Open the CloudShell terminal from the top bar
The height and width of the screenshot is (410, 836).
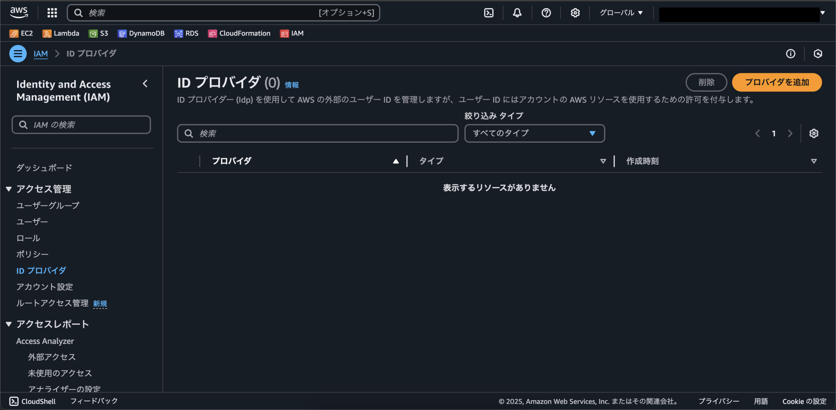click(489, 13)
